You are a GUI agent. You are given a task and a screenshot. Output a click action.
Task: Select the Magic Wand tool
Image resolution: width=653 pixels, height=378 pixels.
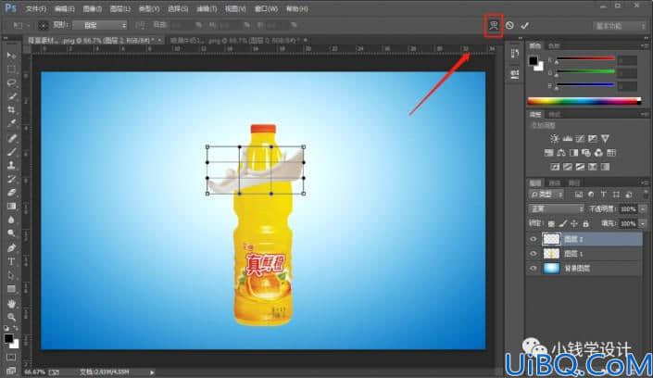coord(11,96)
